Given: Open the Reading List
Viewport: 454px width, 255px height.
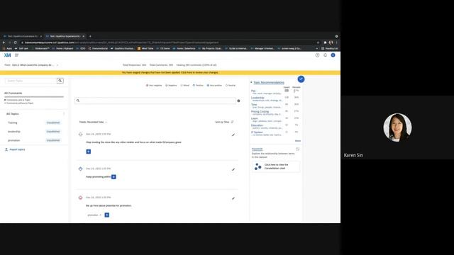Looking at the screenshot, I should coord(329,49).
